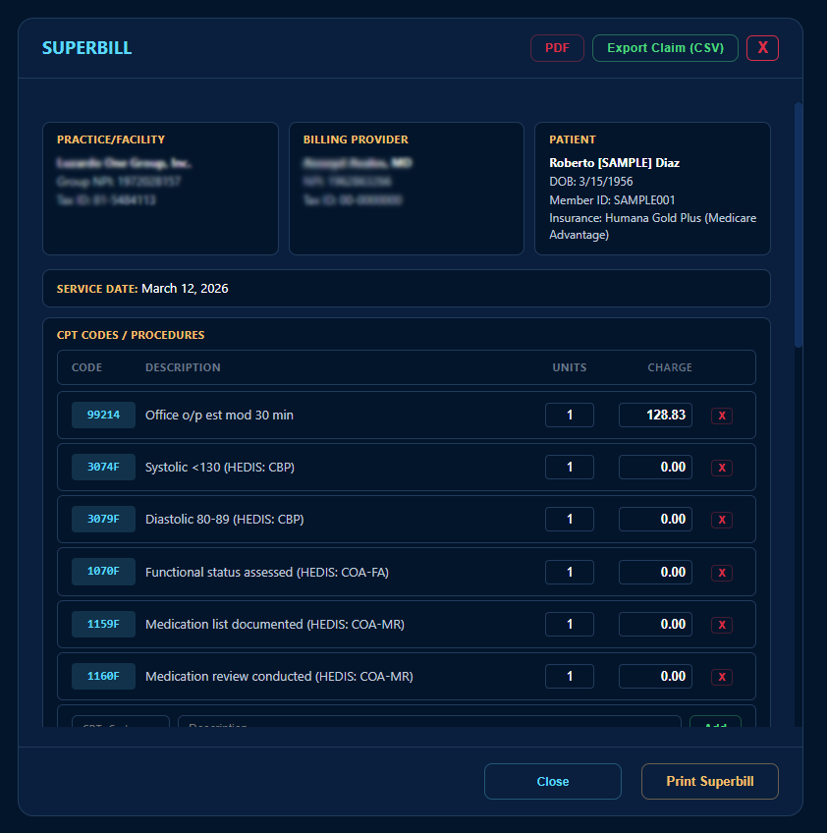This screenshot has height=833, width=827.
Task: Export Claim as CSV
Action: point(665,47)
